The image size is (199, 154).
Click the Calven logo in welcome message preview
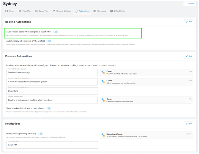(x=103, y=72)
